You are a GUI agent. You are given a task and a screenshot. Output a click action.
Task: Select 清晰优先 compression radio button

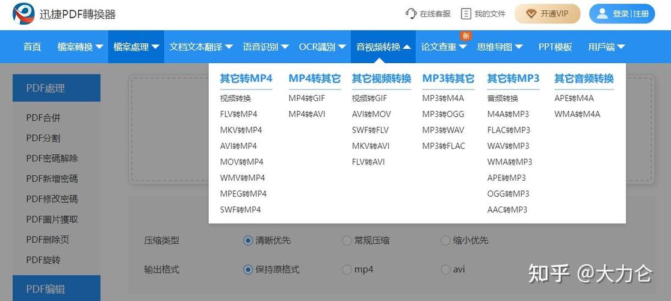coord(247,241)
